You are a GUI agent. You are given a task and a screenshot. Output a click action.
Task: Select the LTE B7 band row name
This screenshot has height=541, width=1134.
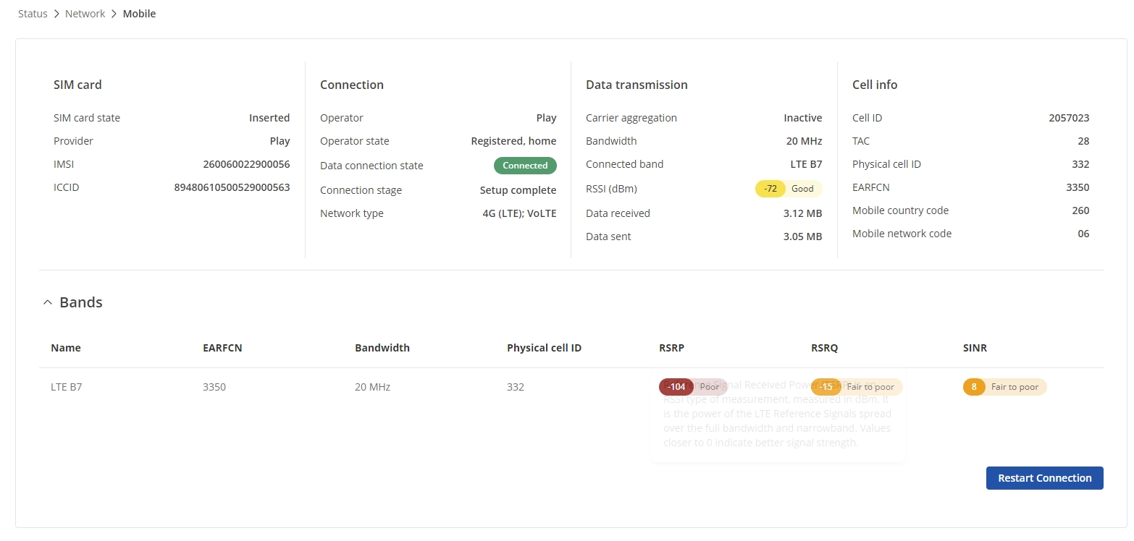(67, 387)
